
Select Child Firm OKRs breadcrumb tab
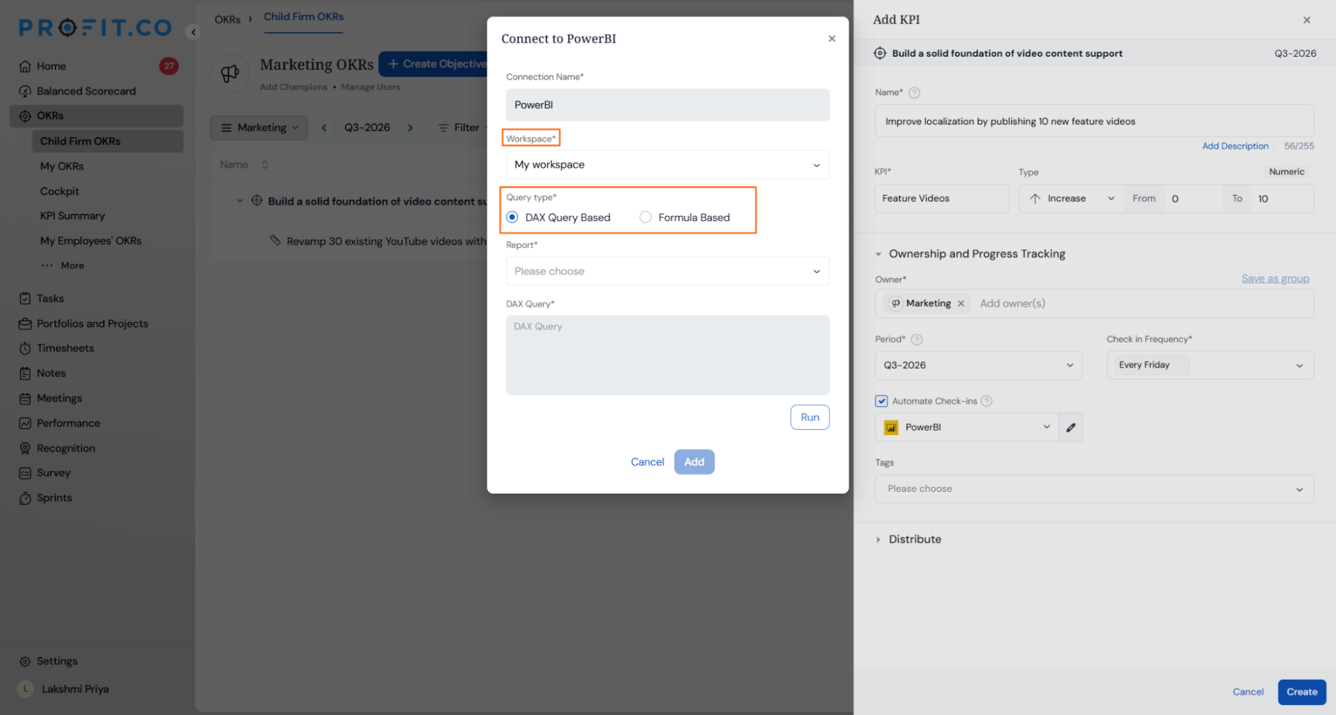tap(303, 17)
